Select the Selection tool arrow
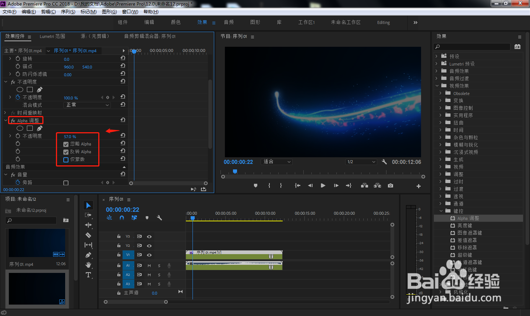530x316 pixels. point(88,205)
